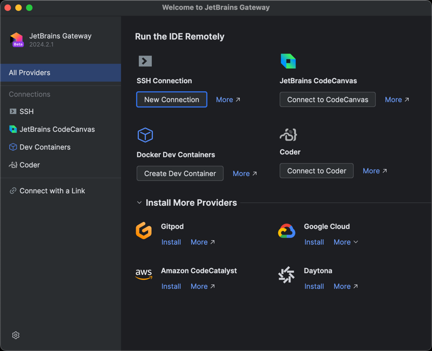Click the JetBrains Gateway Beta logo
Viewport: 432px width, 351px height.
click(x=16, y=39)
